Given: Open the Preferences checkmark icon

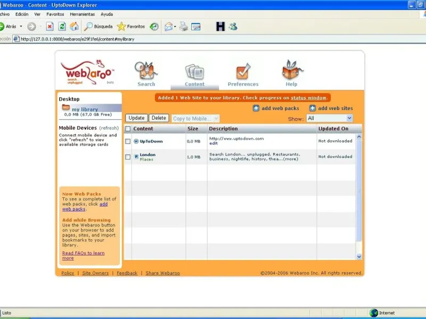Looking at the screenshot, I should (x=243, y=71).
